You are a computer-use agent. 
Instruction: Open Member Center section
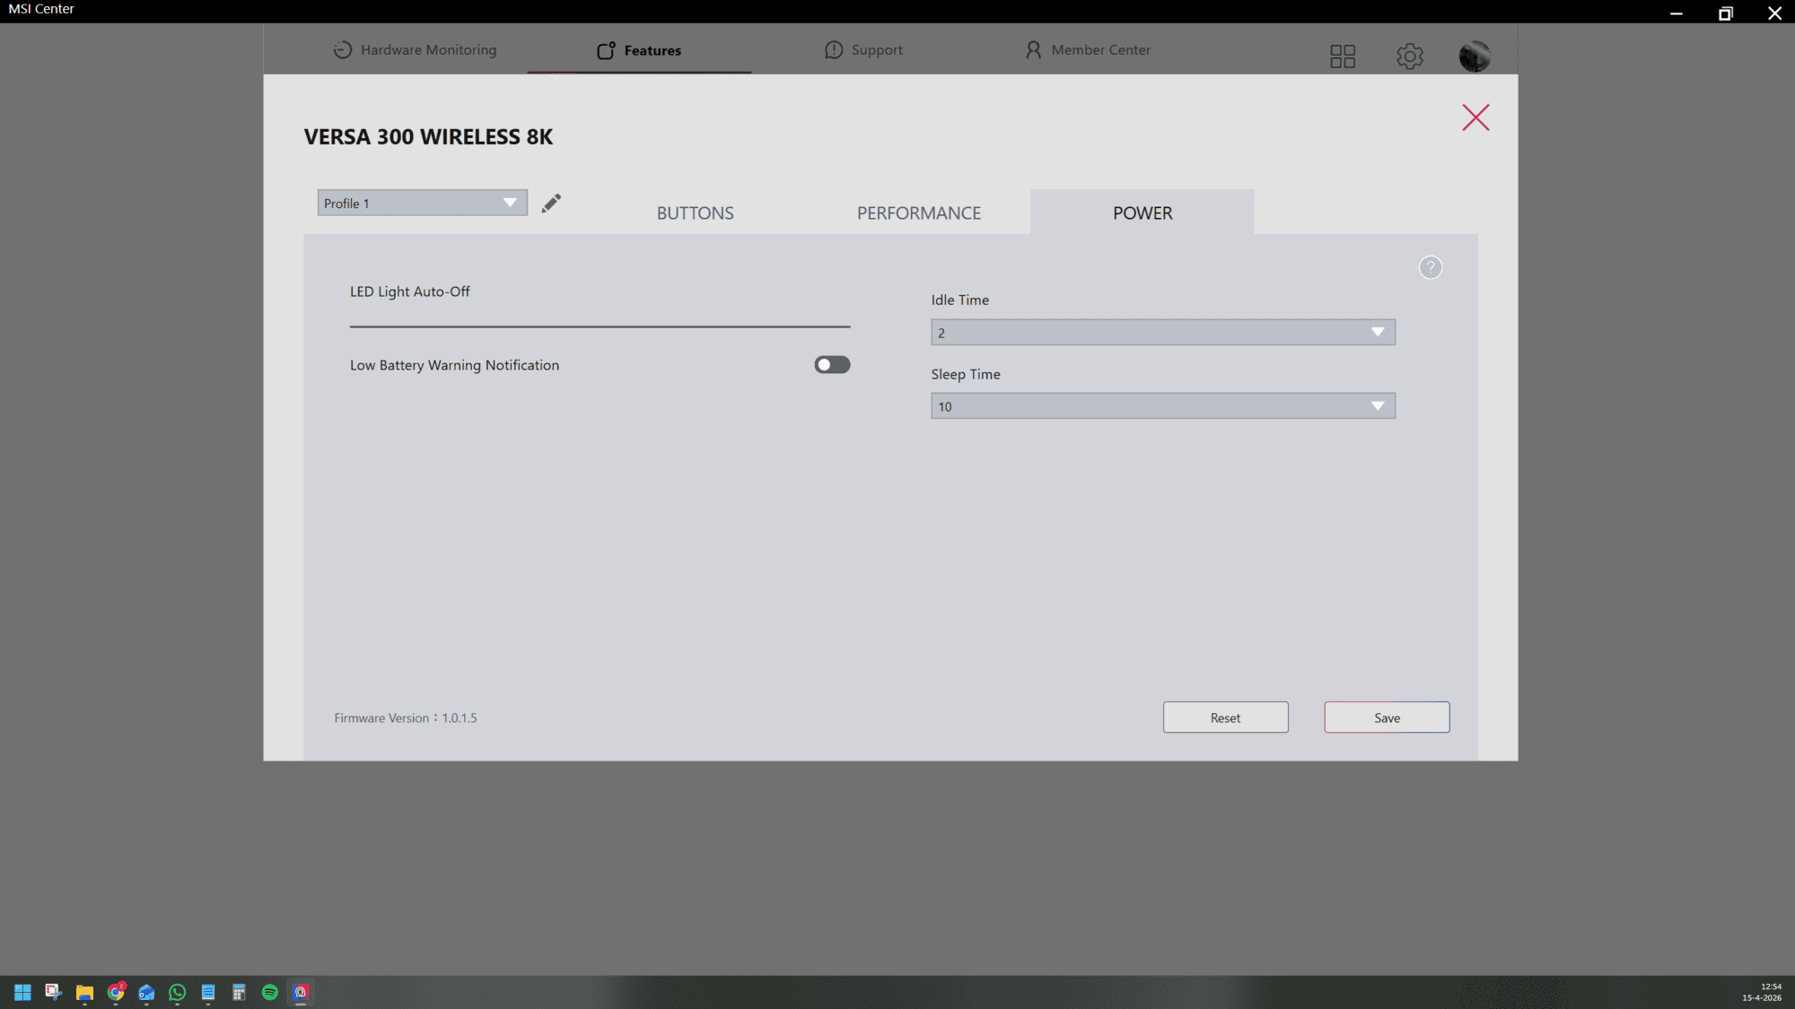(x=1087, y=50)
